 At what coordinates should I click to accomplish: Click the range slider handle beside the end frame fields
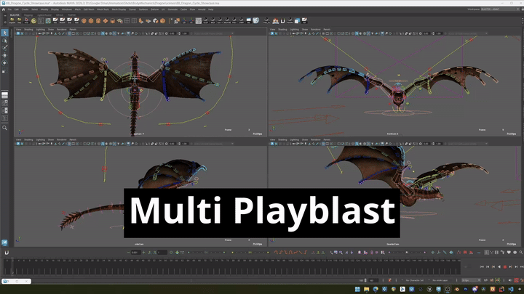[365, 280]
